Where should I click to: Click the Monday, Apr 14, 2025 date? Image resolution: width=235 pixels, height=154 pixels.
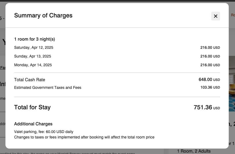click(x=33, y=65)
